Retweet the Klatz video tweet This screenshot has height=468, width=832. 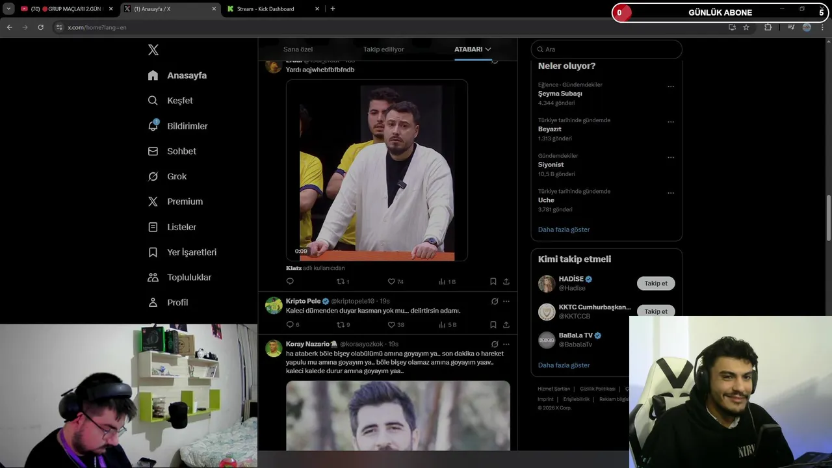(340, 281)
